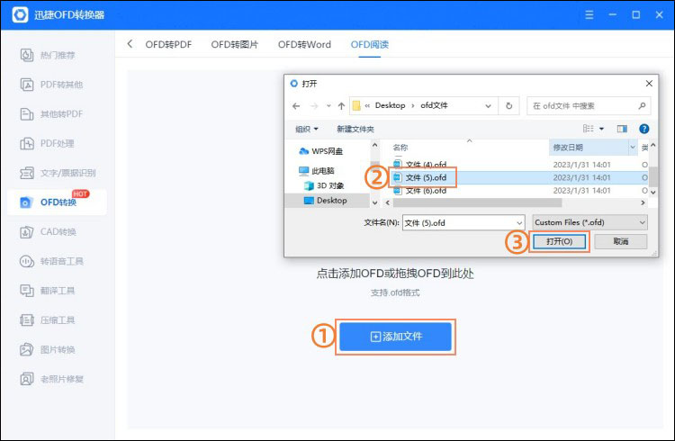Go up one folder level in dialog
The image size is (675, 441).
coord(341,106)
